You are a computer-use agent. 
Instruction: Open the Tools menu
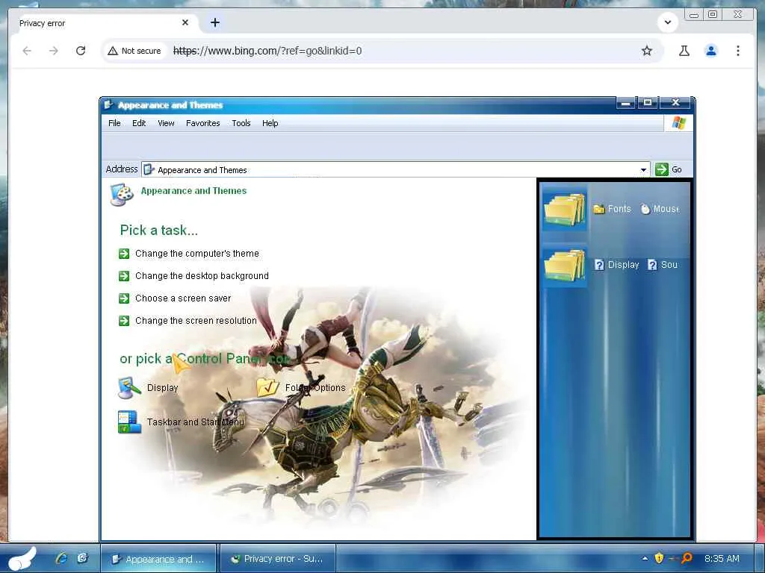241,123
